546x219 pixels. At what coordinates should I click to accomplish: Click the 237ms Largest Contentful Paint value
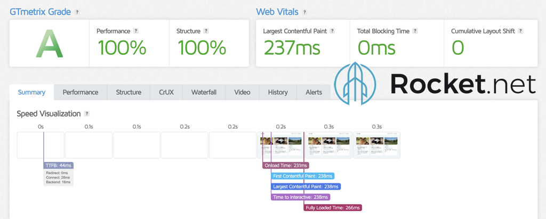tap(292, 48)
